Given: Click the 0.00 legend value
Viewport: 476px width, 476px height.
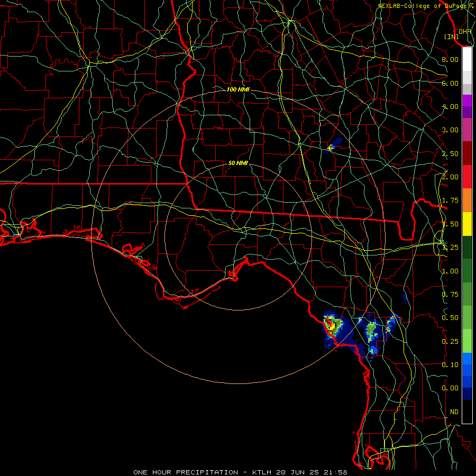Looking at the screenshot, I should pos(450,388).
